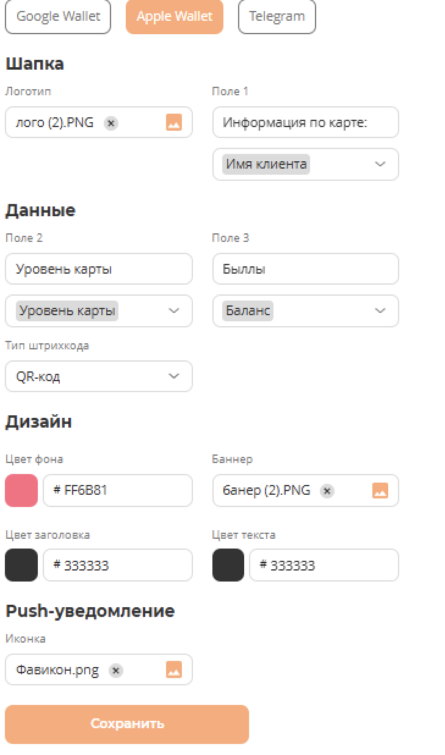Screen dimensions: 445x755
Task: Remove the лого (2).PNG logo file
Action: [x=110, y=123]
